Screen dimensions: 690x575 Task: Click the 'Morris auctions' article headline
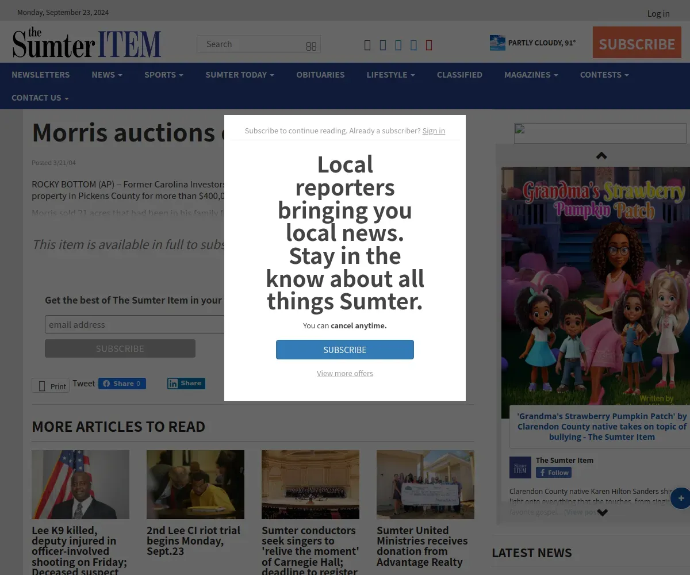(128, 132)
